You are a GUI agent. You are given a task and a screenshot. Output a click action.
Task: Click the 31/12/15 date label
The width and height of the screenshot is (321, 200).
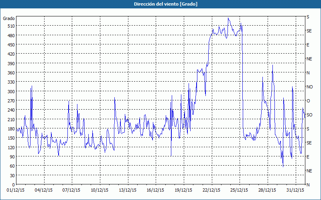pyautogui.click(x=295, y=190)
